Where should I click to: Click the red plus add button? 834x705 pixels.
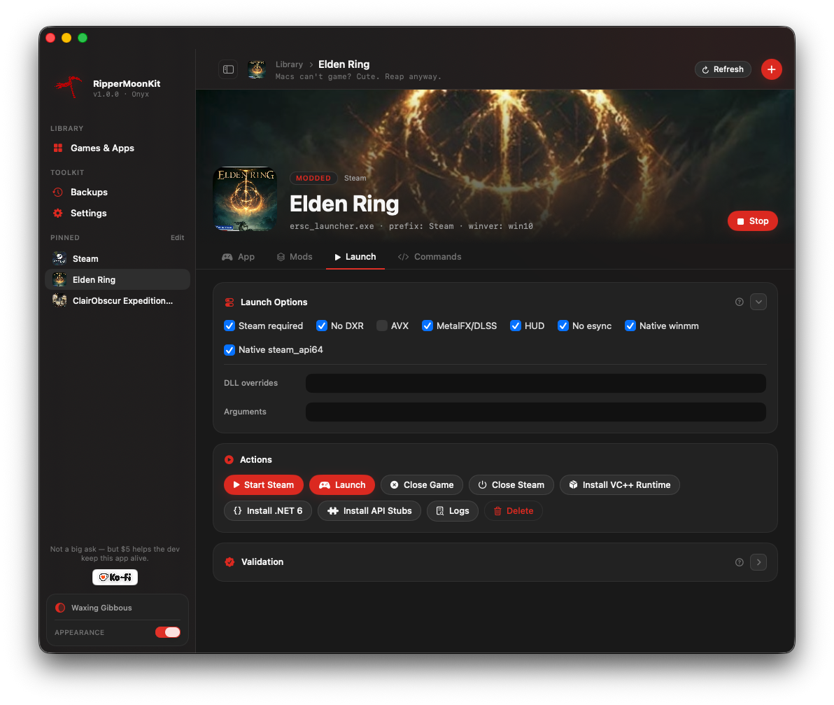pyautogui.click(x=771, y=70)
